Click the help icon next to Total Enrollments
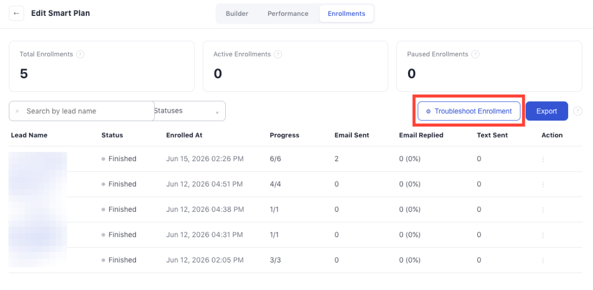 80,54
